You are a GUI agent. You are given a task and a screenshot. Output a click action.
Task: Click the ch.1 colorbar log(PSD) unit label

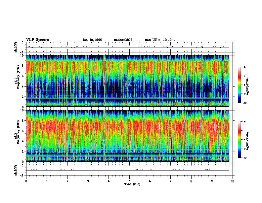click(248, 87)
